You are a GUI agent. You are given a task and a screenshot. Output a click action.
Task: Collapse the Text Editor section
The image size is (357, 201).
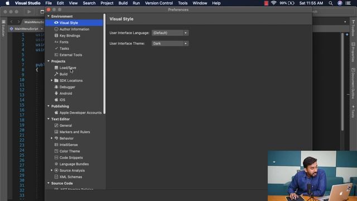[49, 119]
